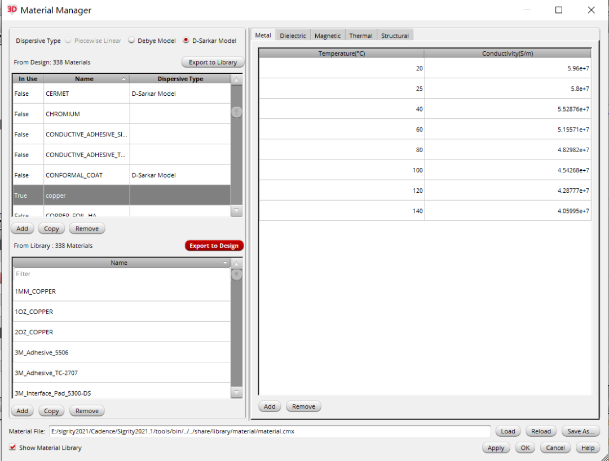Click the Save As... button

(x=581, y=431)
